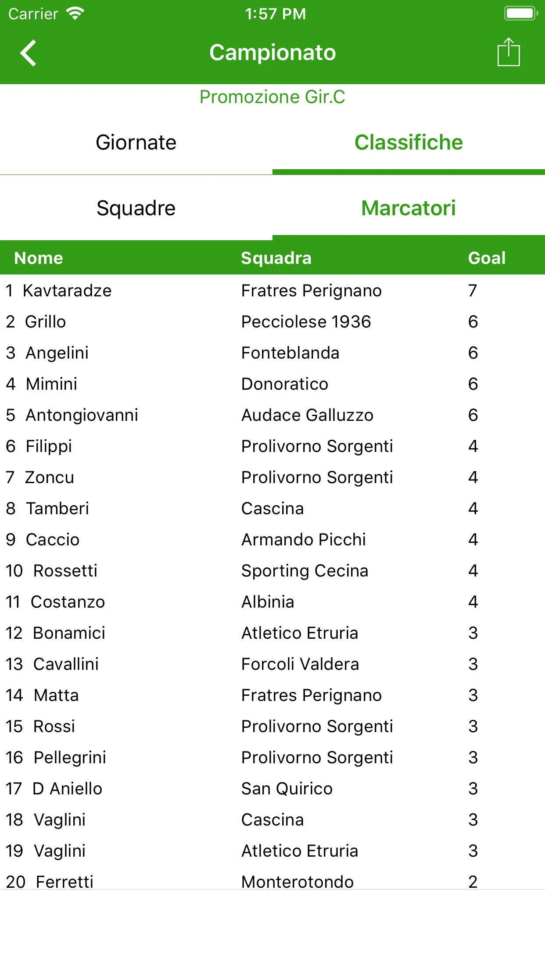Tap the back arrow icon
Image resolution: width=545 pixels, height=968 pixels.
pos(28,53)
